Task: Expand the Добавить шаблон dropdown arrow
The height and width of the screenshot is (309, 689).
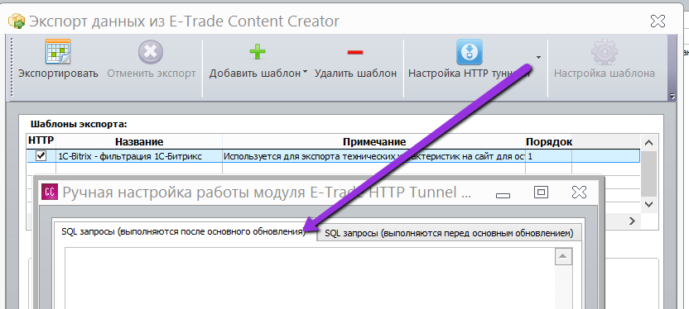Action: 305,73
